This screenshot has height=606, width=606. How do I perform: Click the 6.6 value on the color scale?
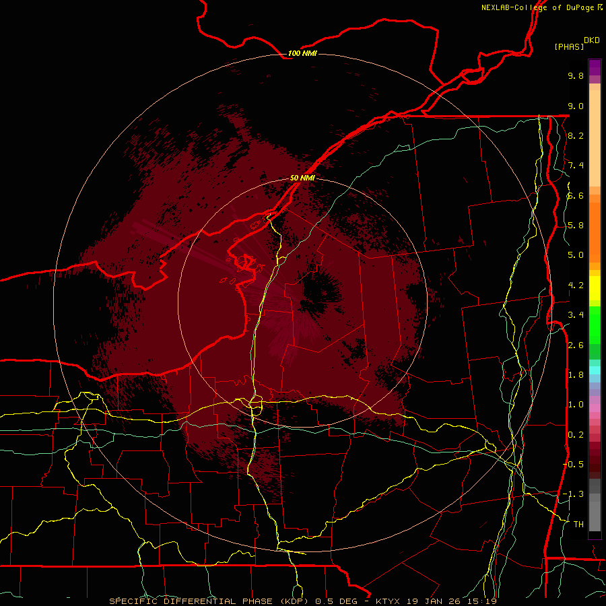[x=576, y=195]
